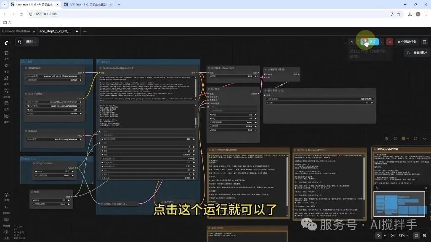Open the 0个活动任务 active tasks button
The width and height of the screenshot is (431, 242).
407,42
